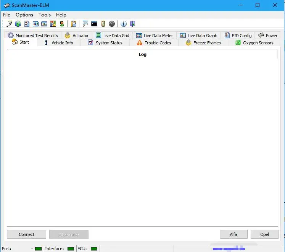Open the Oxygen Sensors tab

pos(254,43)
